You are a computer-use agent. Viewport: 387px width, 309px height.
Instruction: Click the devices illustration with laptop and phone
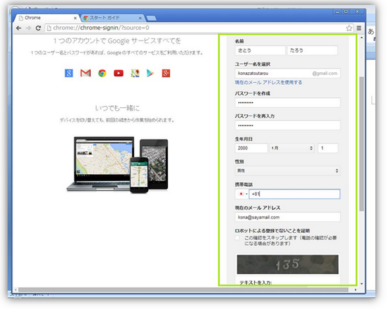click(x=117, y=164)
